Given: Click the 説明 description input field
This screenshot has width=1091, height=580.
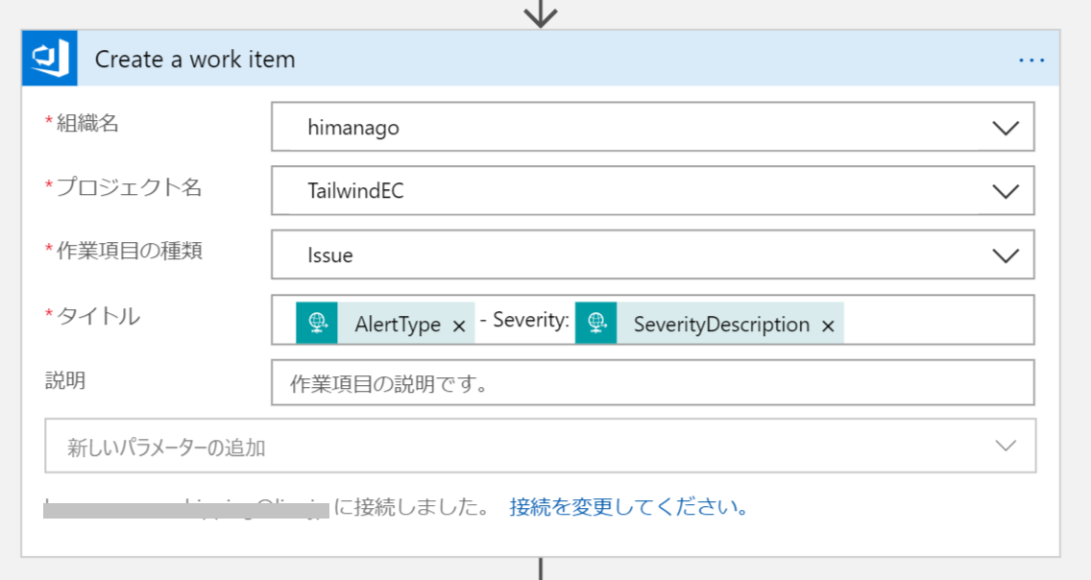Looking at the screenshot, I should 653,382.
